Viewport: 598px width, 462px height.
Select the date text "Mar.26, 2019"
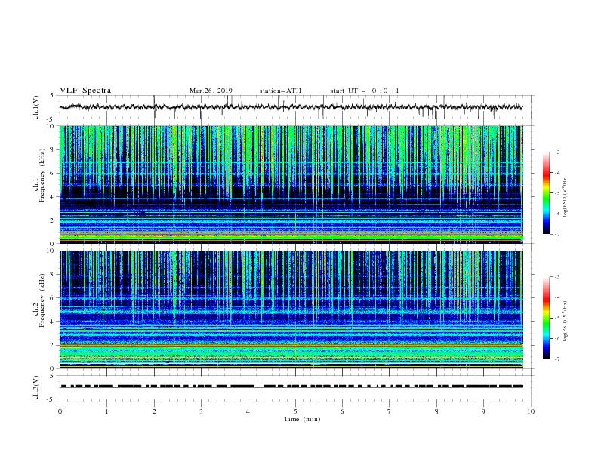[211, 91]
